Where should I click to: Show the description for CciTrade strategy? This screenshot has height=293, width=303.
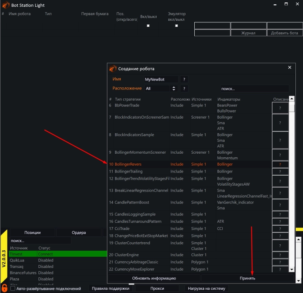click(280, 229)
